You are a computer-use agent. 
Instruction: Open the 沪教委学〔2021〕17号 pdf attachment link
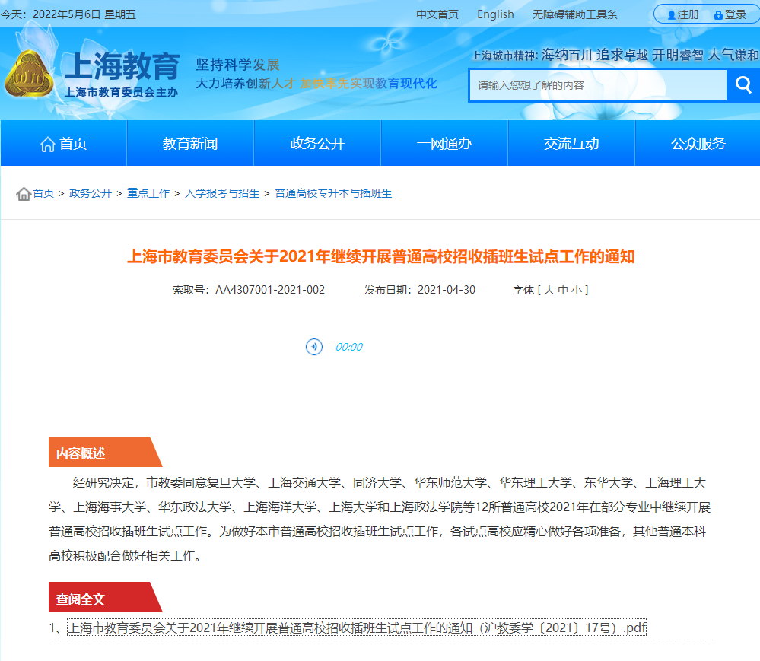tap(357, 628)
